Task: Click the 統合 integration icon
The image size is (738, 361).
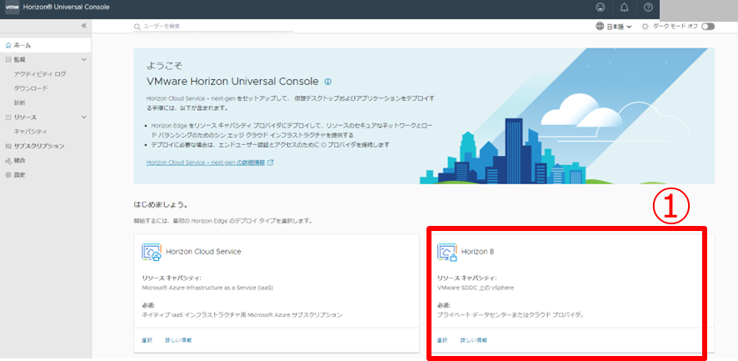Action: point(8,161)
